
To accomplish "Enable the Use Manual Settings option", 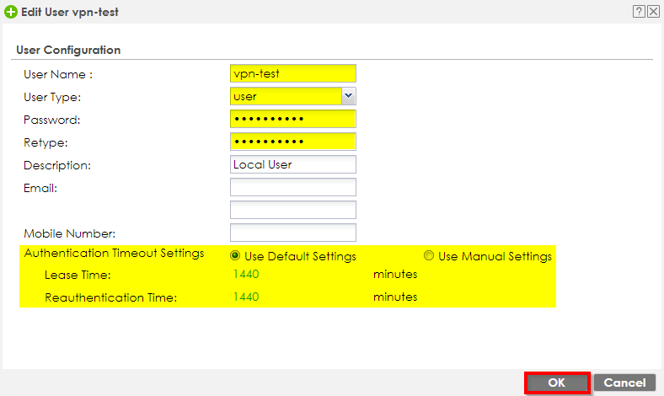I will pyautogui.click(x=429, y=256).
